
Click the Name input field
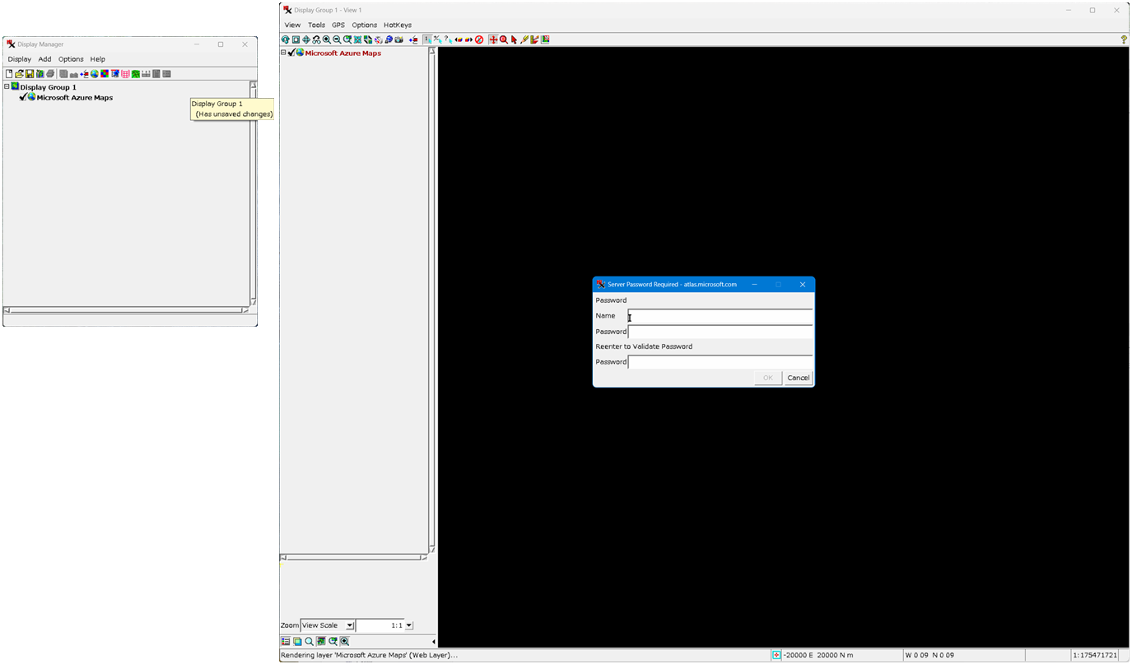click(x=720, y=317)
